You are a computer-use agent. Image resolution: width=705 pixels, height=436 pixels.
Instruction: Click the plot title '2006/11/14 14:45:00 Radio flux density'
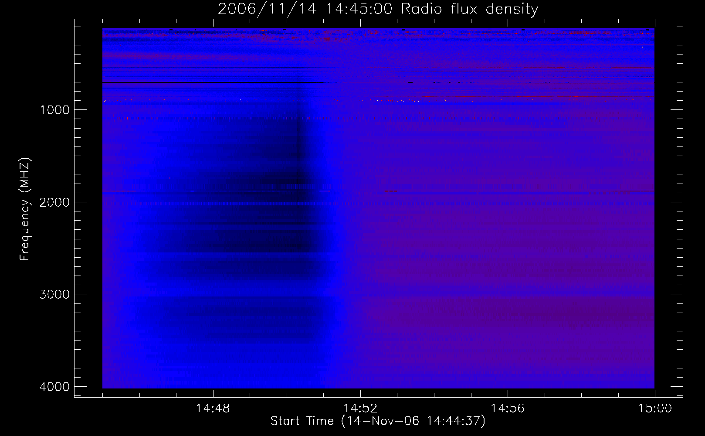378,9
